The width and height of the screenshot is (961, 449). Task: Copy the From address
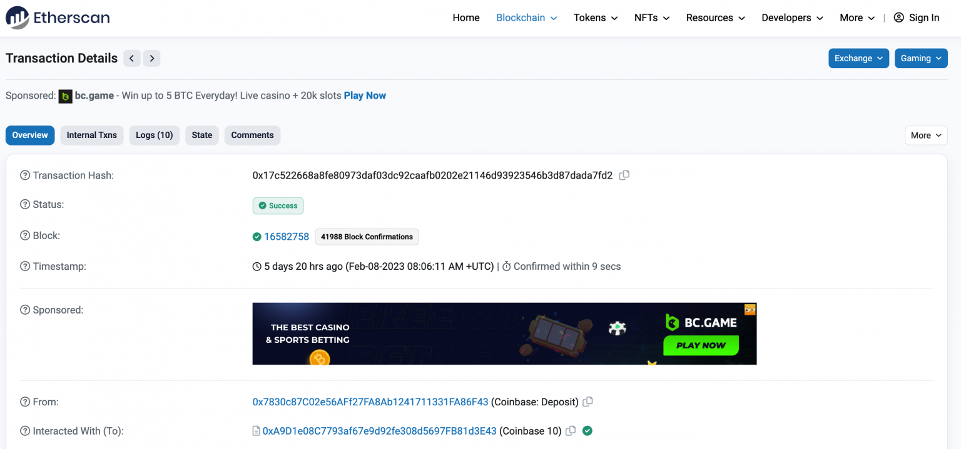587,402
